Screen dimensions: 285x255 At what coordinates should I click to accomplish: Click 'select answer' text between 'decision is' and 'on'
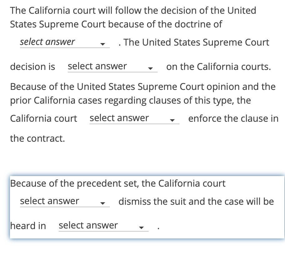pyautogui.click(x=97, y=66)
